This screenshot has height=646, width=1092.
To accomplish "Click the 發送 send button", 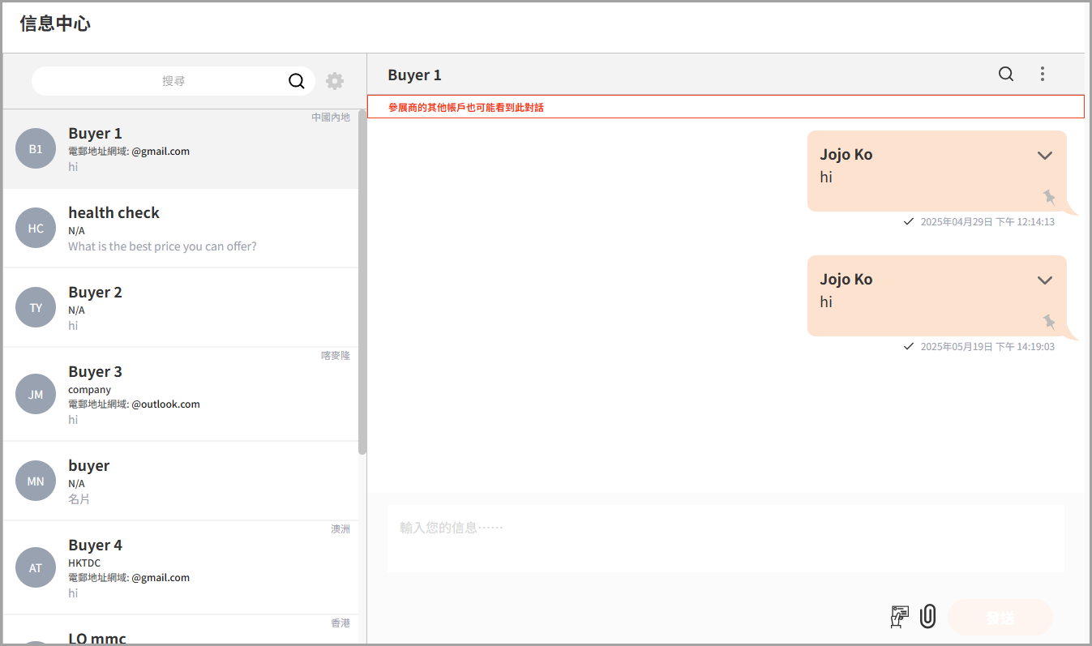I will coord(1000,618).
